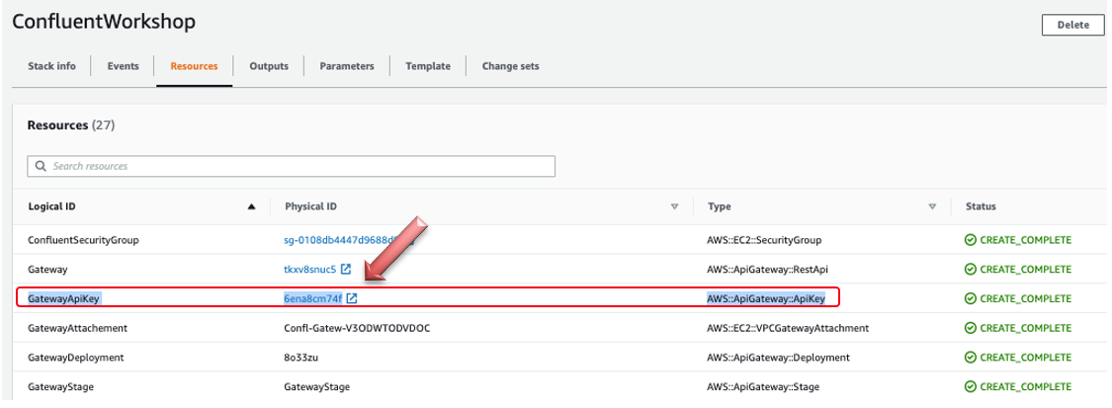Select the GatewayStage physical ID cell
The height and width of the screenshot is (408, 1112).
coord(317,386)
